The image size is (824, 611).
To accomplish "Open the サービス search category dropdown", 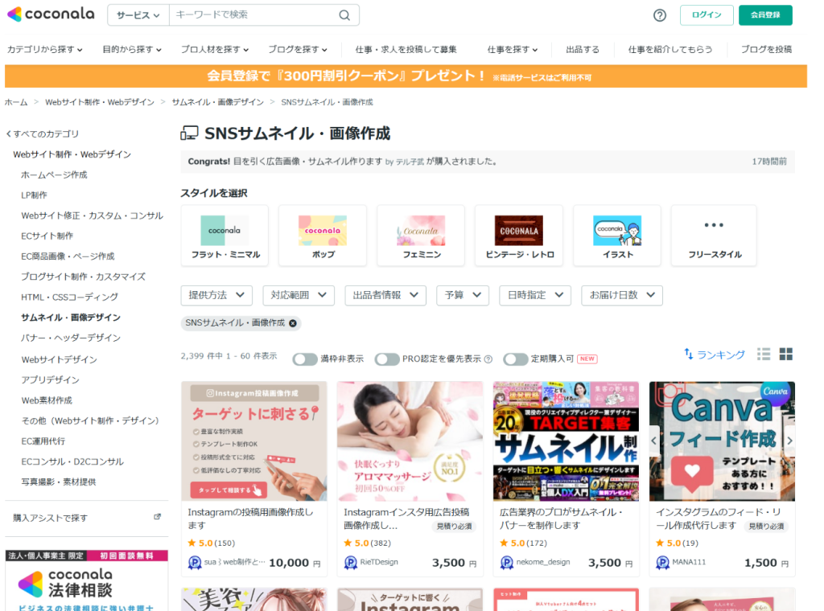I will 138,15.
